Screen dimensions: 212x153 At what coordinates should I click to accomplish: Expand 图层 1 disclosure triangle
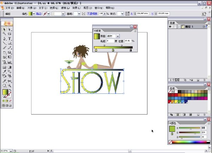click(179, 27)
